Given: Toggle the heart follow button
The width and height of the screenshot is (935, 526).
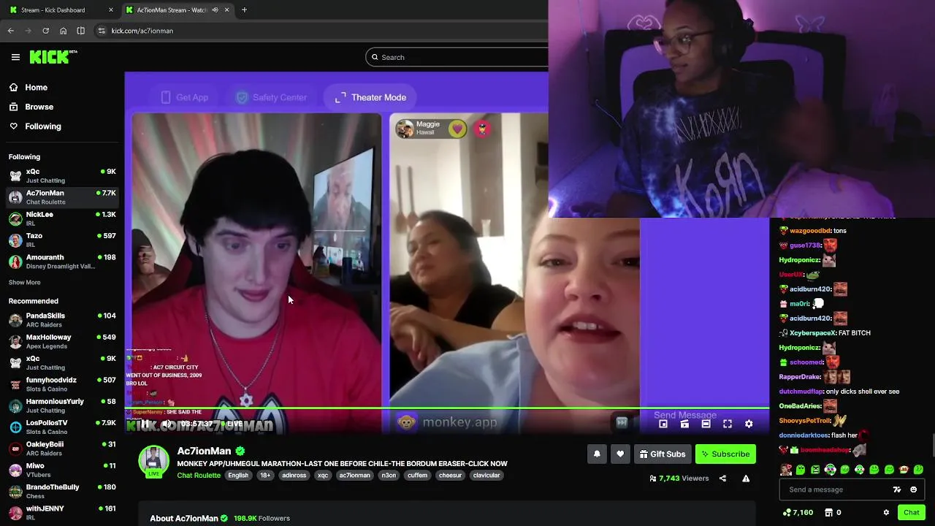Looking at the screenshot, I should click(x=620, y=454).
